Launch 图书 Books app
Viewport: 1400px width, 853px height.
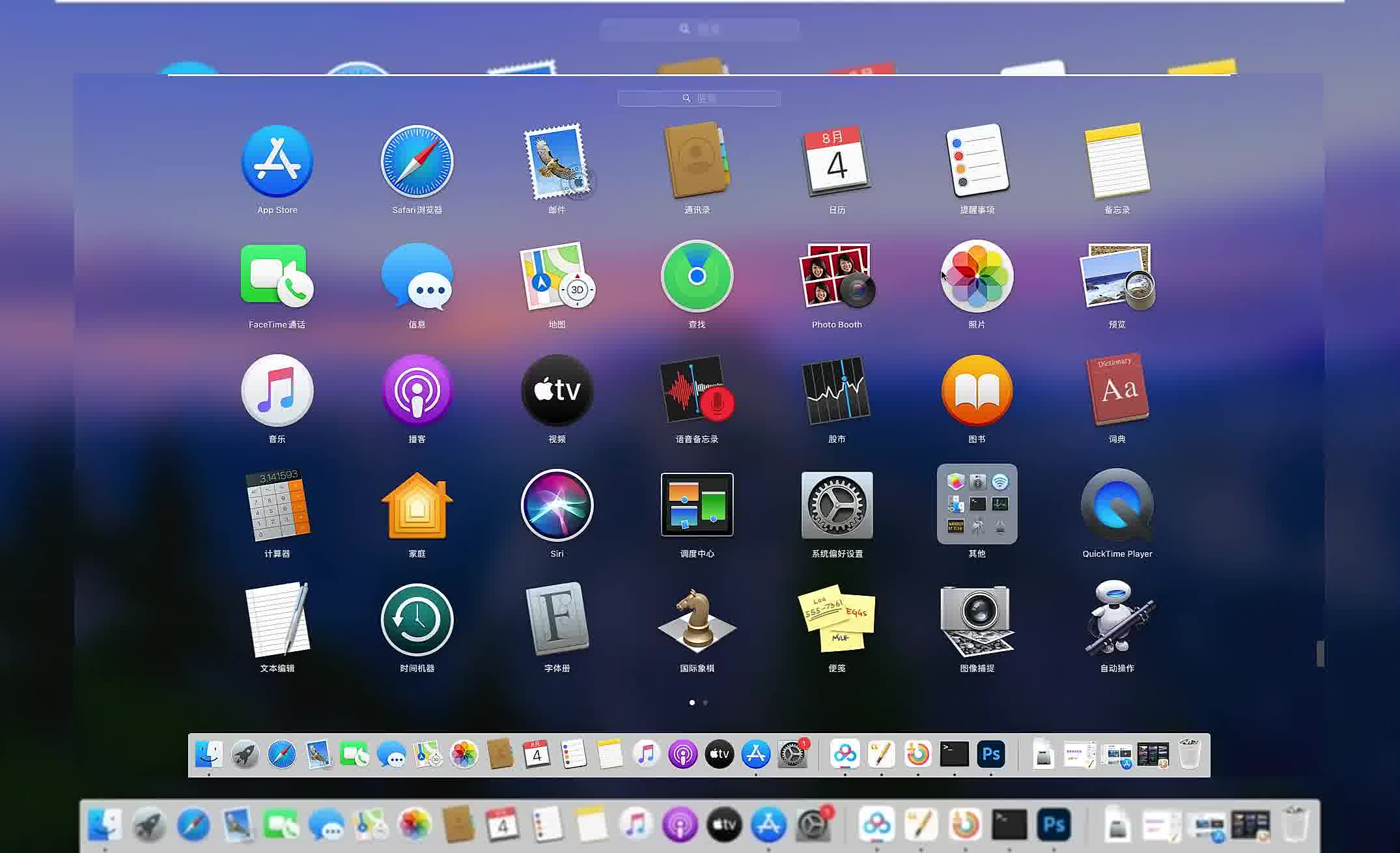[x=977, y=391]
